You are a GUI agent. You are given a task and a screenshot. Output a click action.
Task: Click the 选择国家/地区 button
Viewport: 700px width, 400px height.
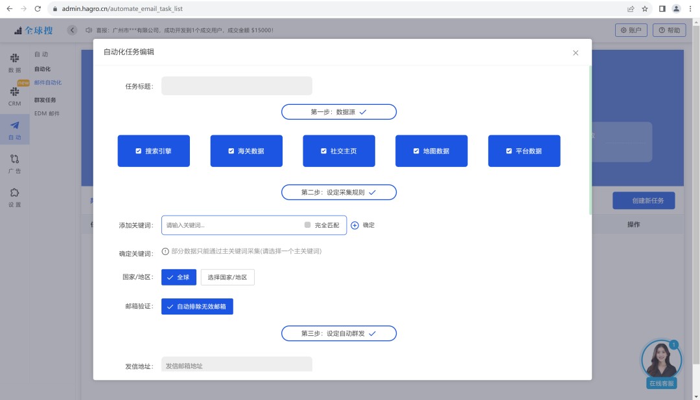click(x=227, y=277)
